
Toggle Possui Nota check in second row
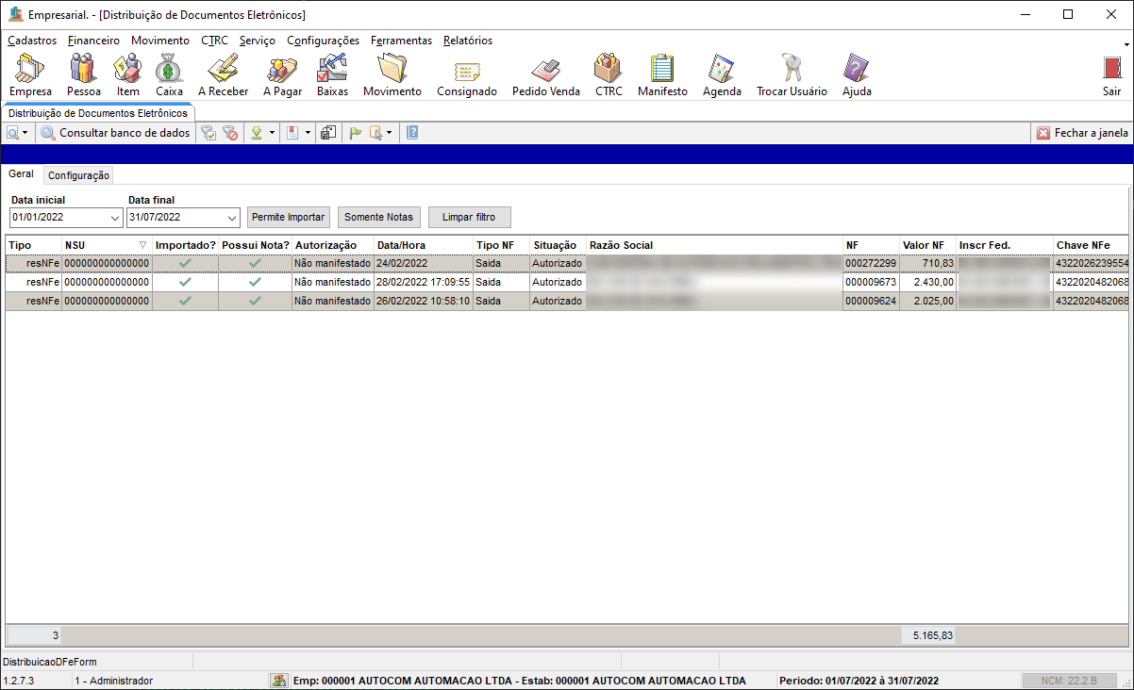coord(255,282)
